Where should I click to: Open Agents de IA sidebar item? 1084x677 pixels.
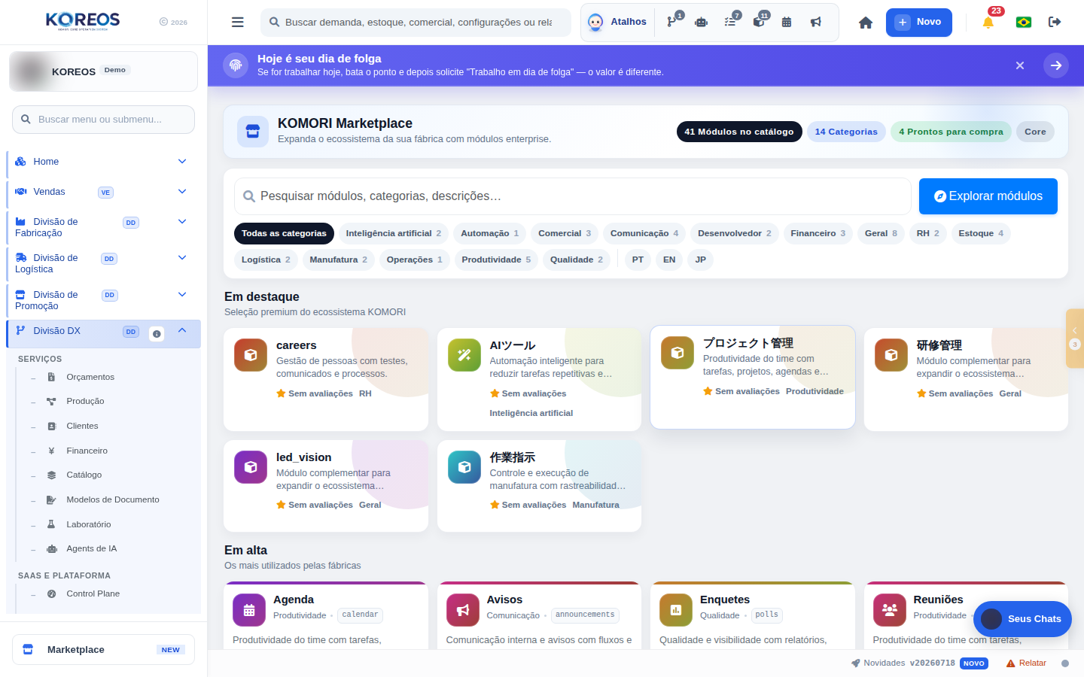coord(91,548)
